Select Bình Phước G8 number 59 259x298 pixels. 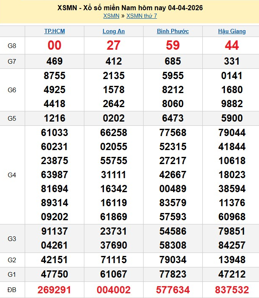point(173,45)
